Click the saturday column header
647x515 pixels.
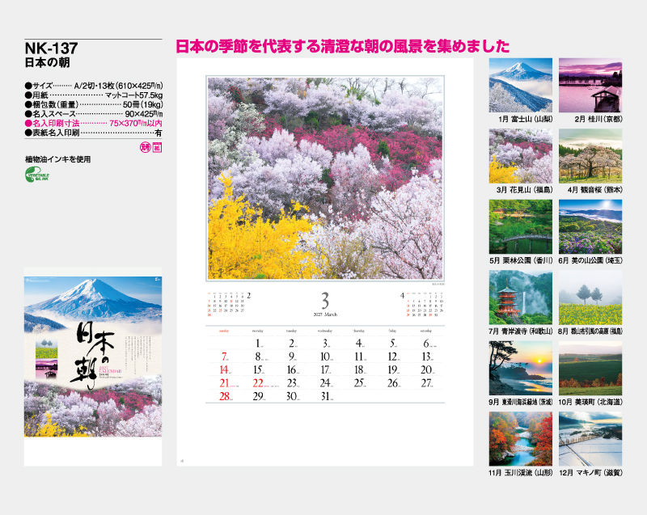pyautogui.click(x=426, y=331)
